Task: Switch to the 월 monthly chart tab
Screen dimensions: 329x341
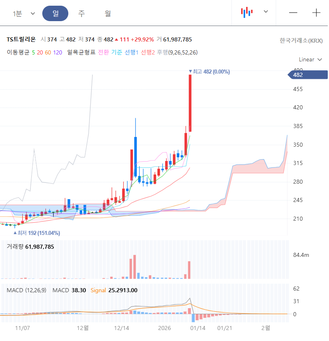Action: click(107, 13)
